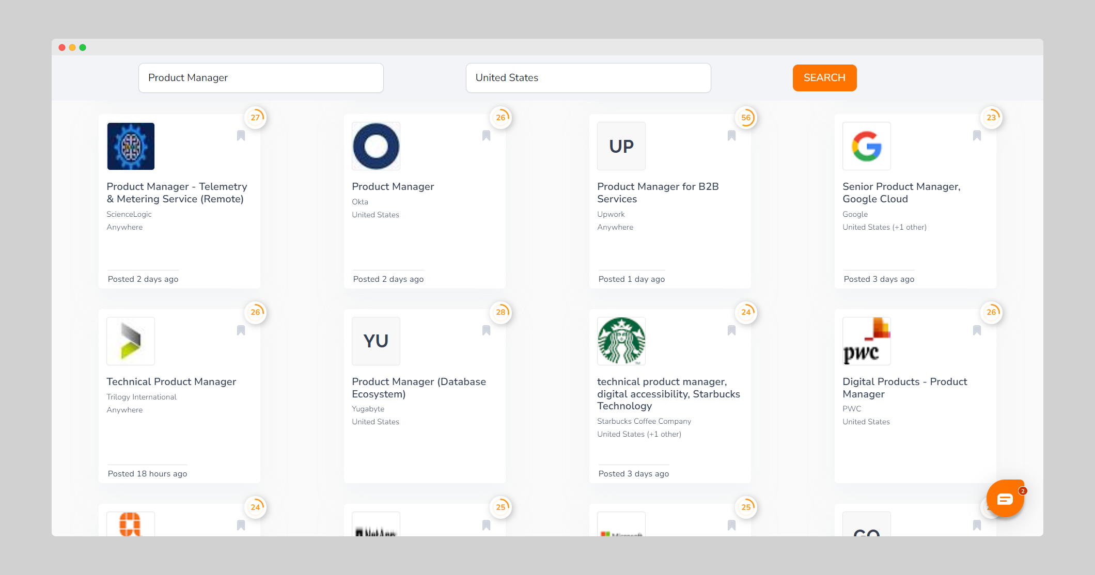The height and width of the screenshot is (575, 1095).
Task: Click the score badge 26 on PWC card
Action: [992, 312]
